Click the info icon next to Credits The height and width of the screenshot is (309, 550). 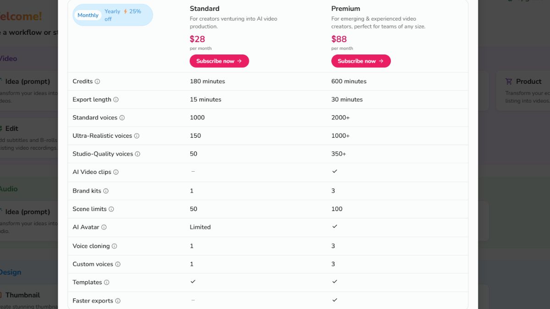pyautogui.click(x=97, y=81)
